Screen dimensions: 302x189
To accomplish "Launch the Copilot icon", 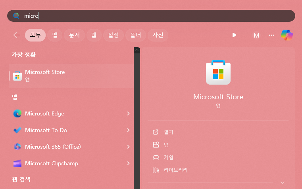I will [287, 35].
